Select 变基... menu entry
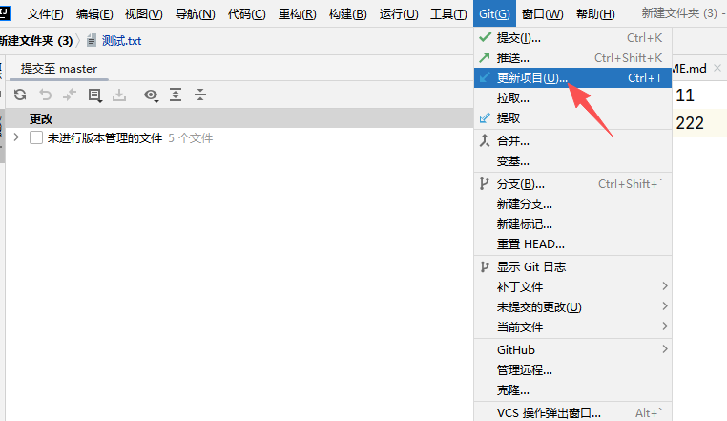727x421 pixels. pyautogui.click(x=572, y=161)
